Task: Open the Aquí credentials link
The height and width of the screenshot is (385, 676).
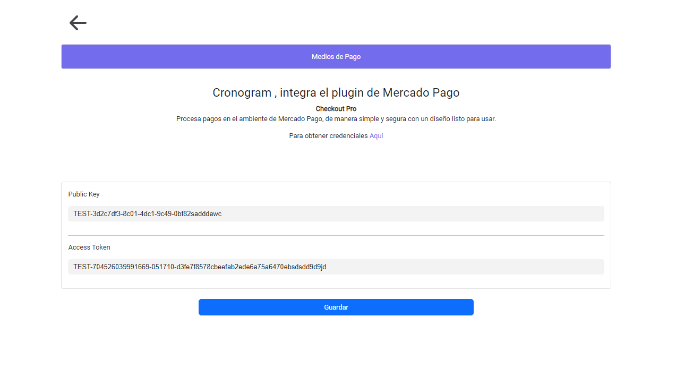Action: 376,136
